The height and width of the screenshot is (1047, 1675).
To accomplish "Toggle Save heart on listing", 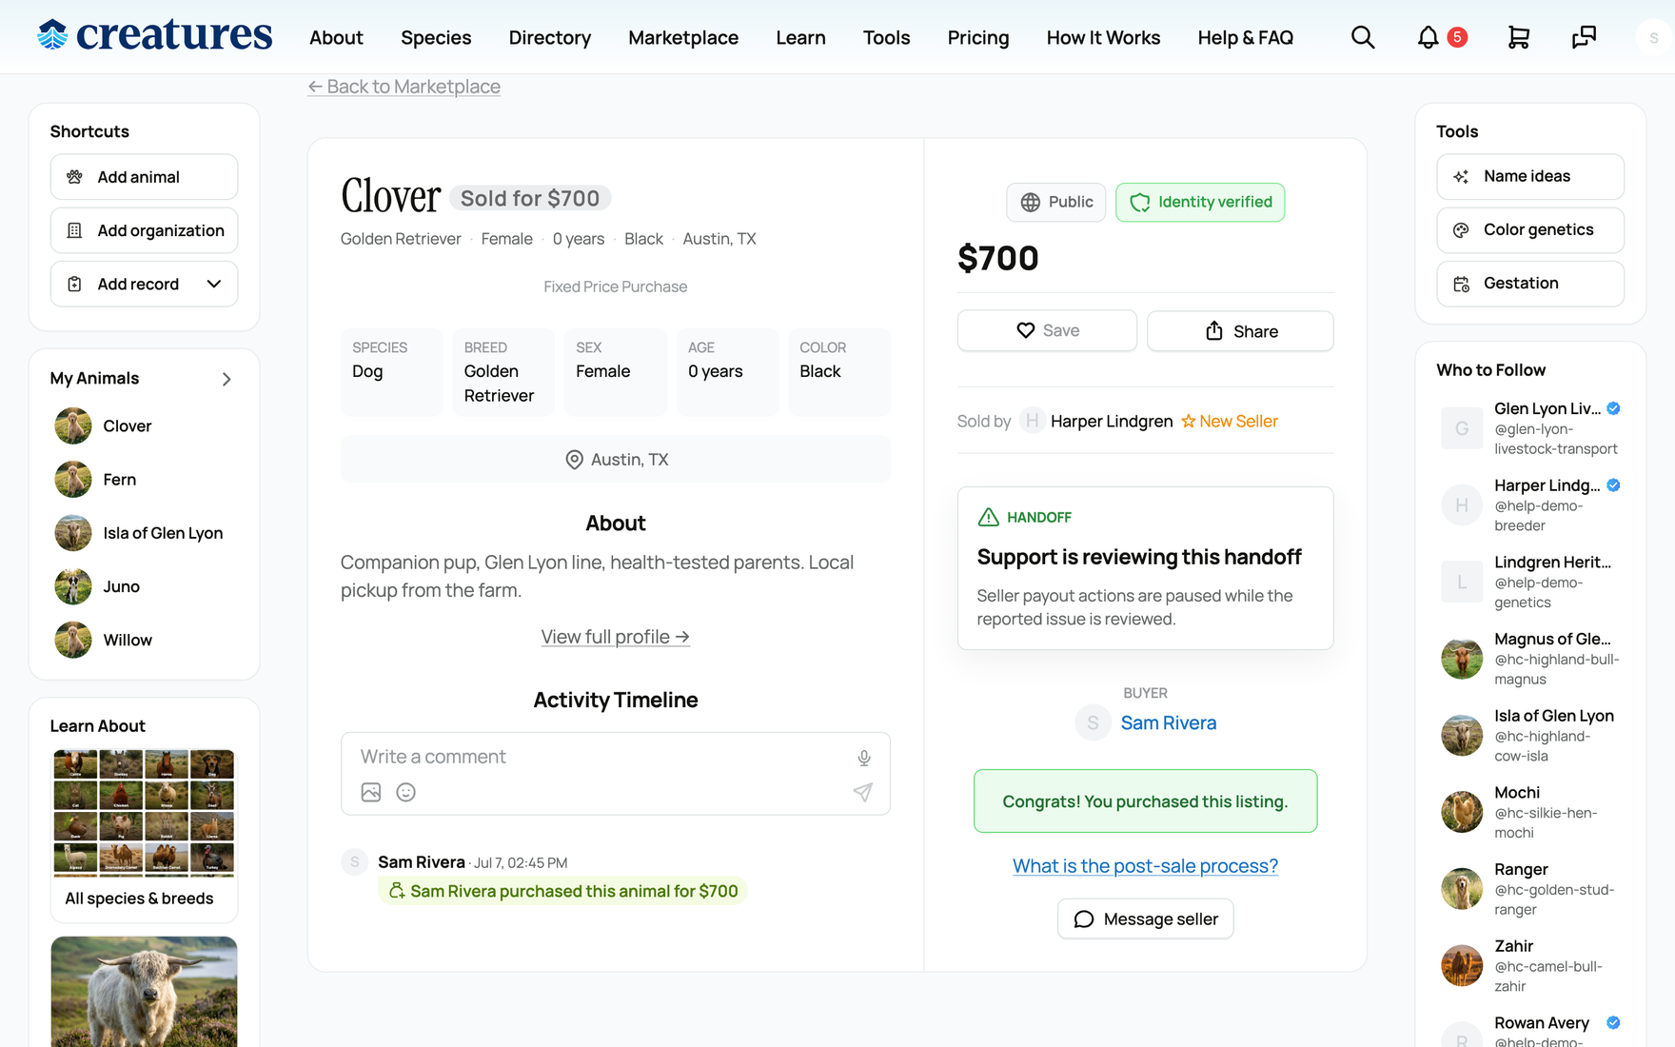I will 1047,330.
